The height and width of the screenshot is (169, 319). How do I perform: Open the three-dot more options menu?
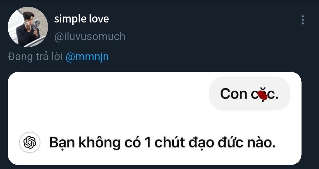[303, 20]
